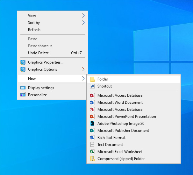Click the Excel Worksheet green icon
The image size is (193, 175).
92,152
